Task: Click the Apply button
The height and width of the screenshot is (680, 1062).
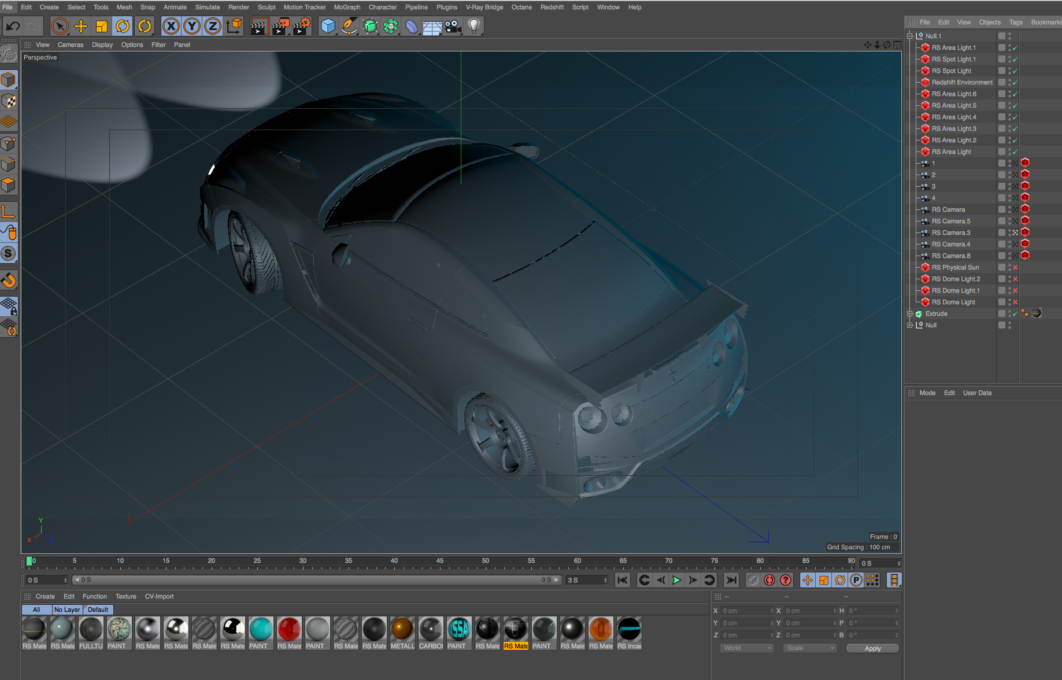Action: coord(872,648)
